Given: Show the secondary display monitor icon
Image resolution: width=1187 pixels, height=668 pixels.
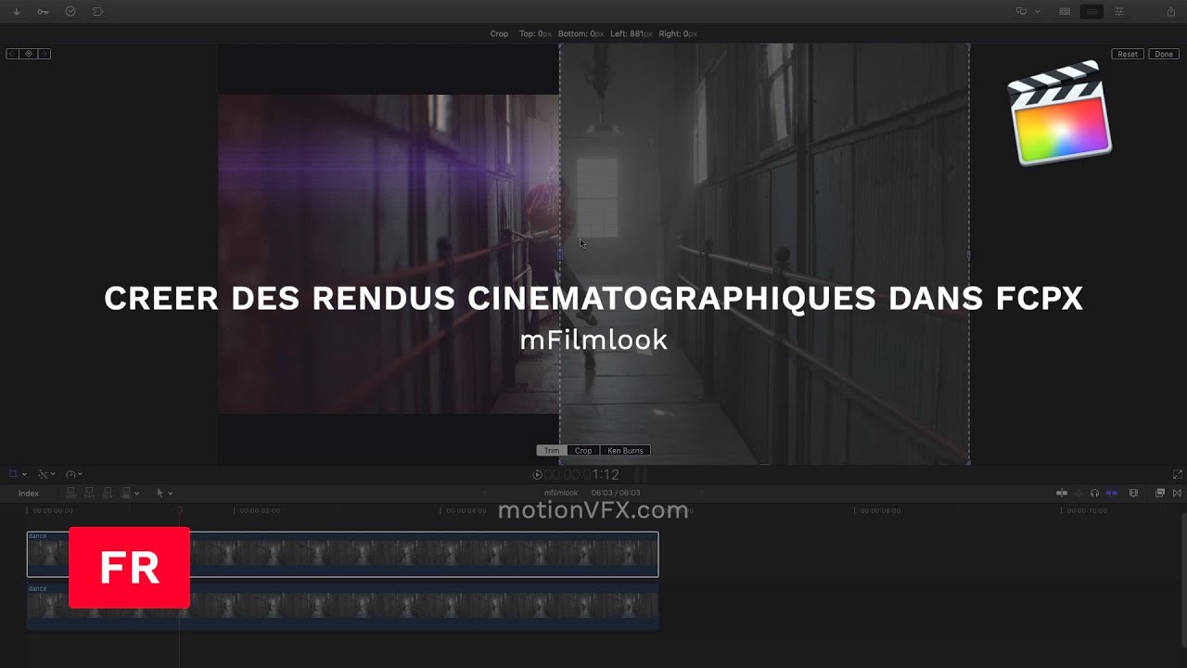Looking at the screenshot, I should pyautogui.click(x=1022, y=12).
